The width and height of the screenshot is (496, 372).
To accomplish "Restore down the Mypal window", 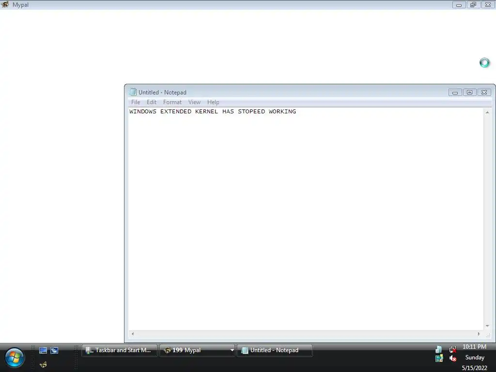I will point(473,5).
